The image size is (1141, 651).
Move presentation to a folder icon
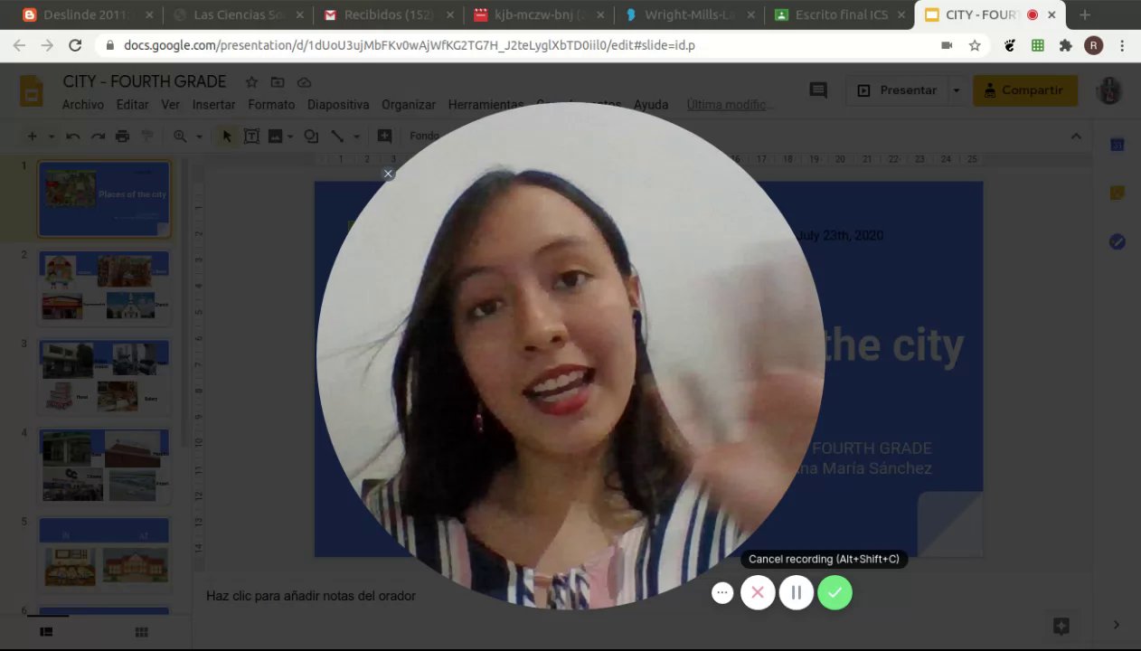pyautogui.click(x=278, y=82)
